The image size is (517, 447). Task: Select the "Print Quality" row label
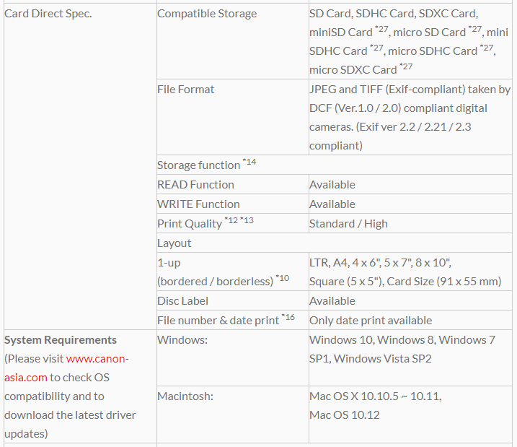click(190, 224)
